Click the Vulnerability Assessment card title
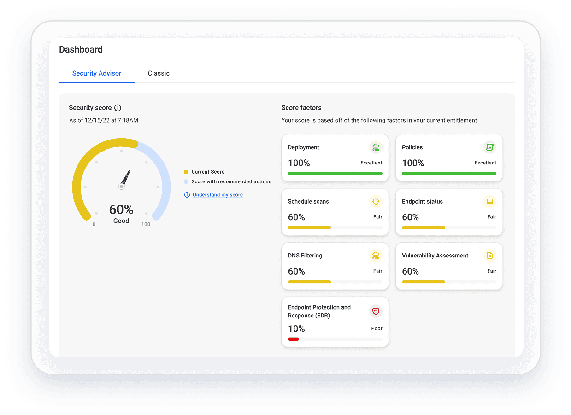The image size is (571, 415). (435, 256)
